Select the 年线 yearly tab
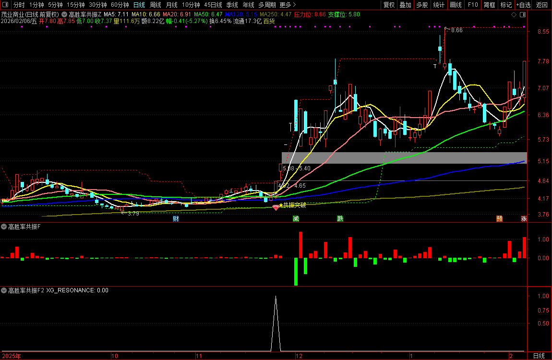Viewport: 552px width, 360px height. click(248, 5)
